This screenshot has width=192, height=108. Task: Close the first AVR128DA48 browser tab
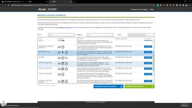point(23,2)
